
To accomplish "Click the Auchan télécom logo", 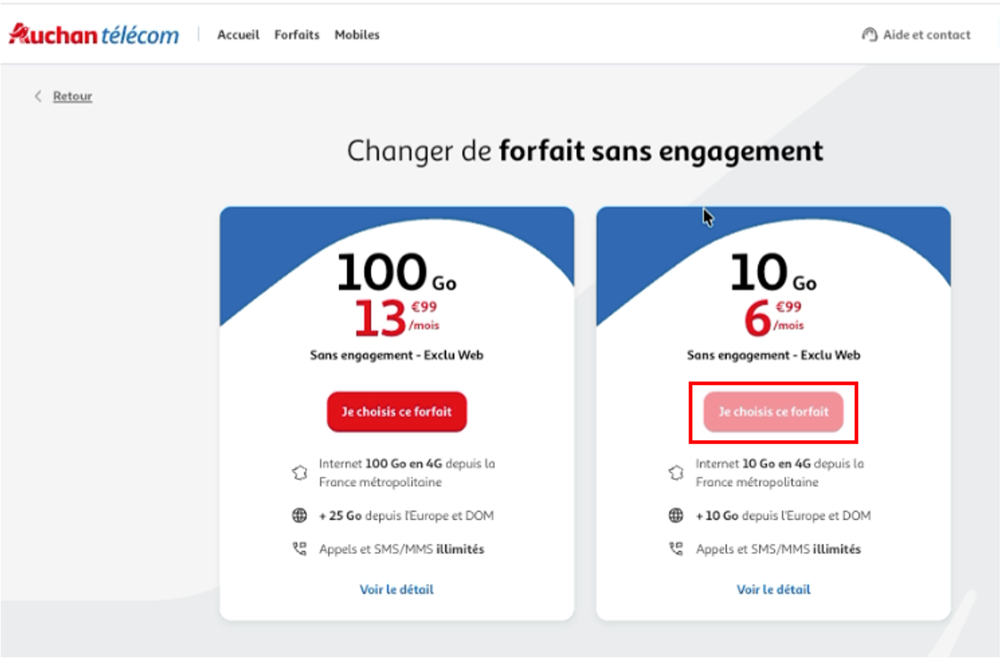I will coord(94,34).
